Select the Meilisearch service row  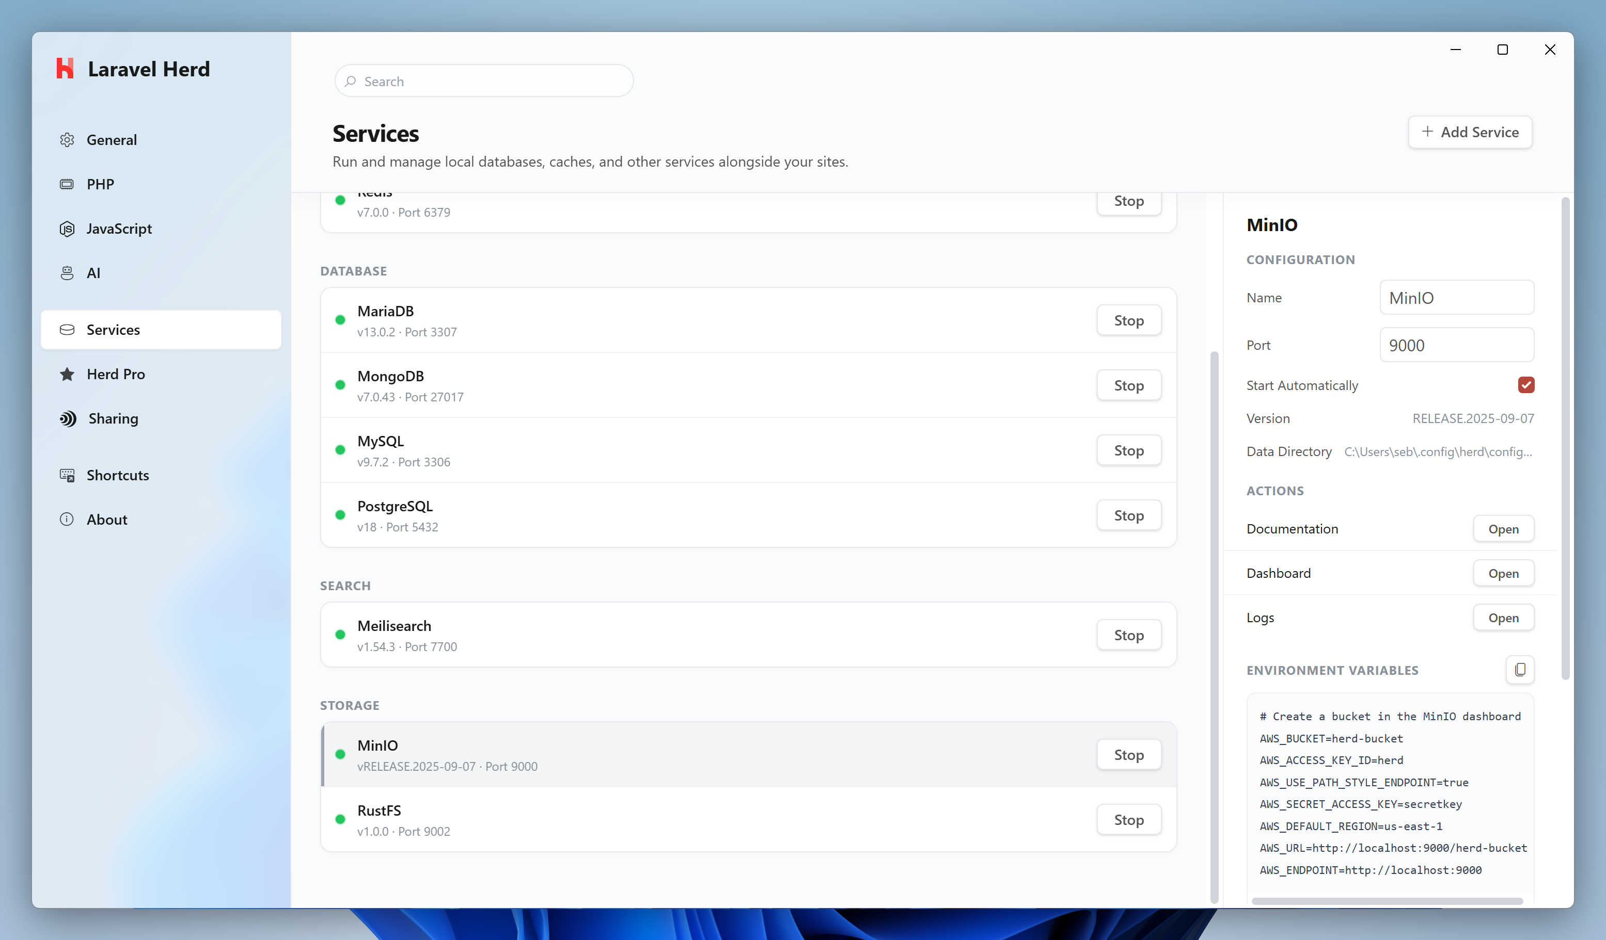click(x=748, y=634)
